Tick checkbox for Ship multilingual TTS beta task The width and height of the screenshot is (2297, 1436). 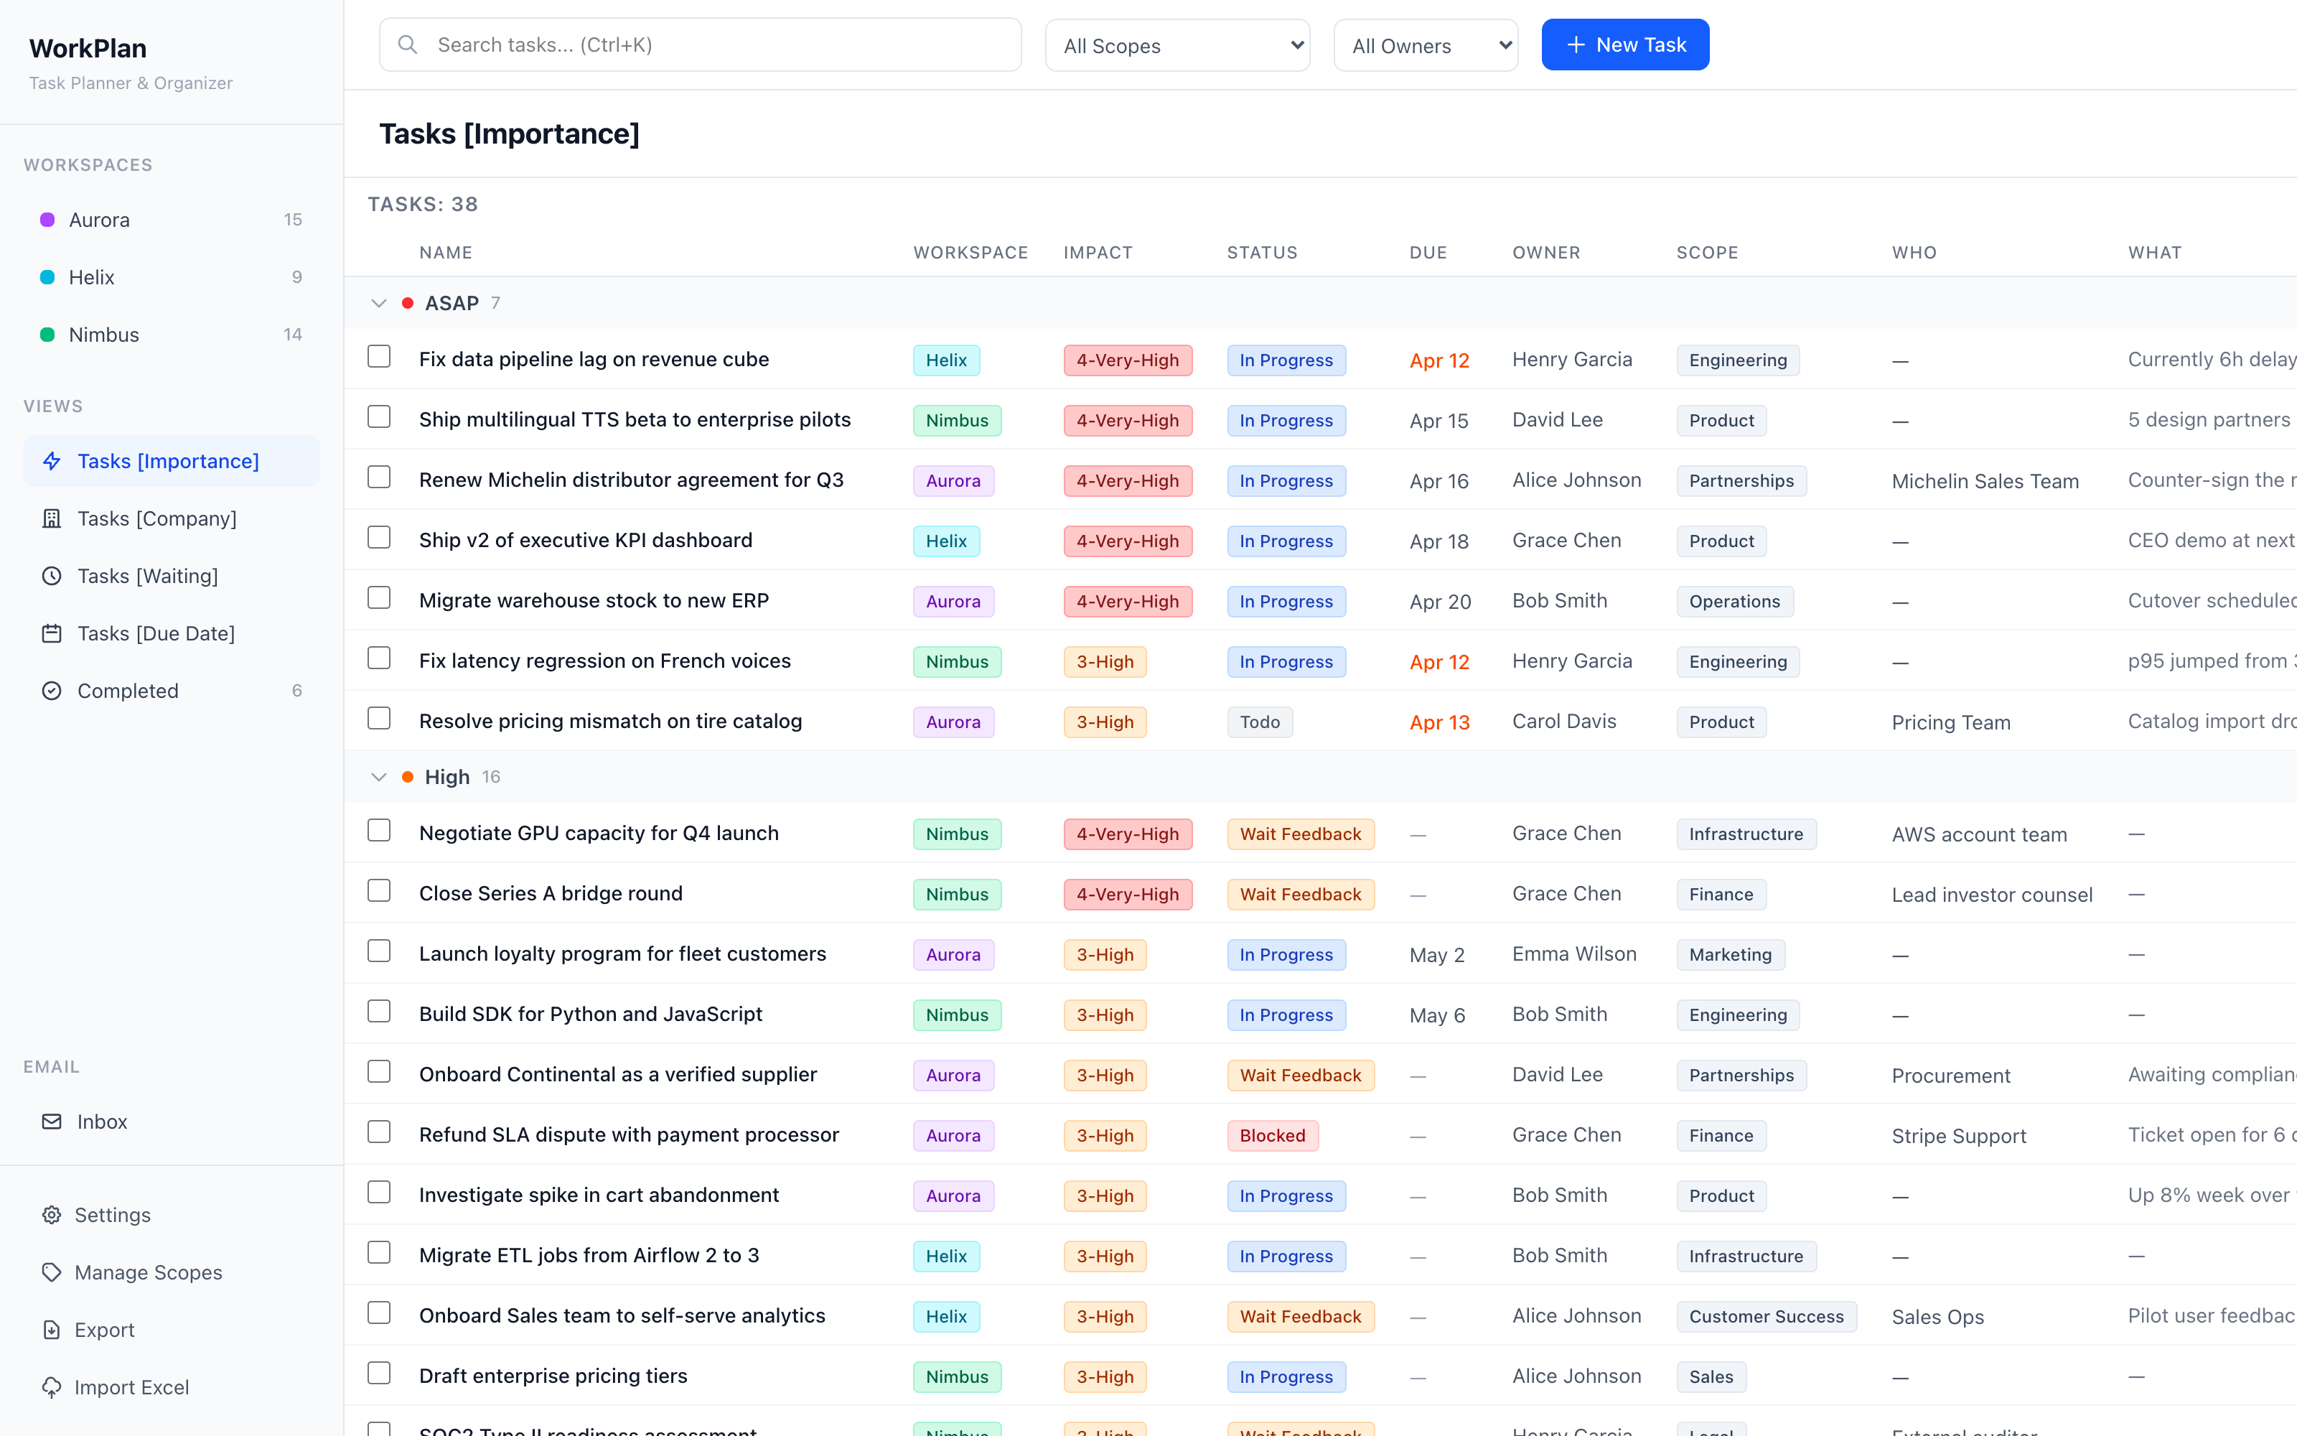tap(379, 417)
